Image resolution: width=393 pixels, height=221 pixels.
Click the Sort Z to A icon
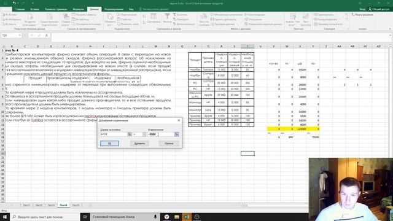click(144, 22)
